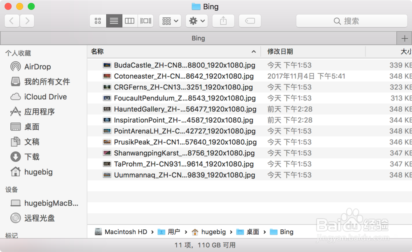The height and width of the screenshot is (252, 412).
Task: Switch to column view
Action: [129, 21]
